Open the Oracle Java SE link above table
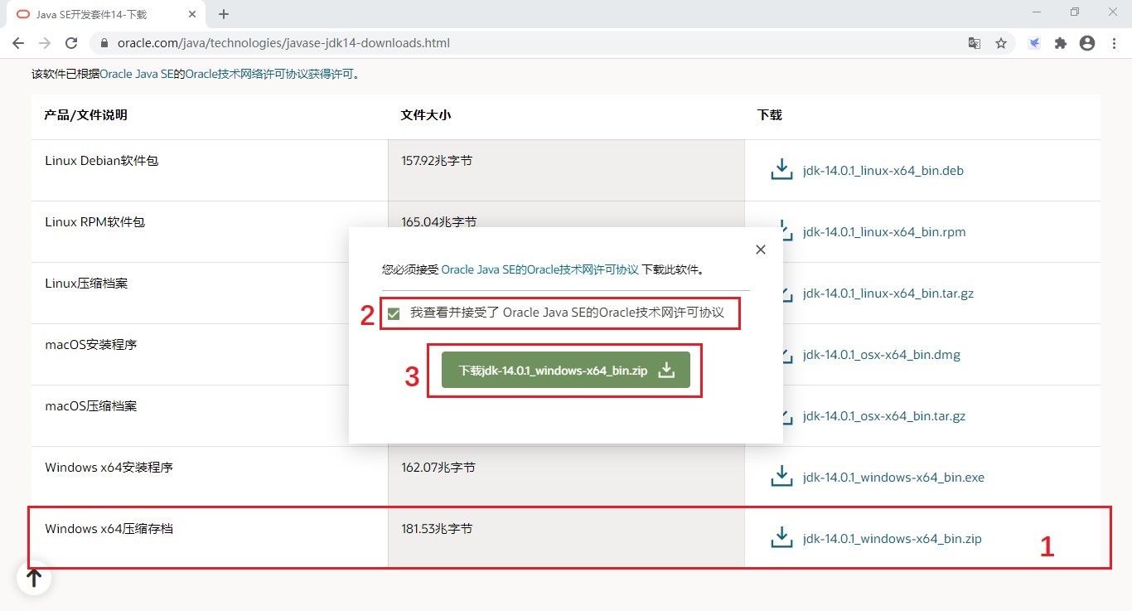This screenshot has height=611, width=1132. 137,74
